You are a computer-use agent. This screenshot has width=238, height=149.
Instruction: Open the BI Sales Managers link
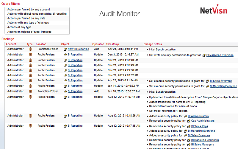click(203, 145)
